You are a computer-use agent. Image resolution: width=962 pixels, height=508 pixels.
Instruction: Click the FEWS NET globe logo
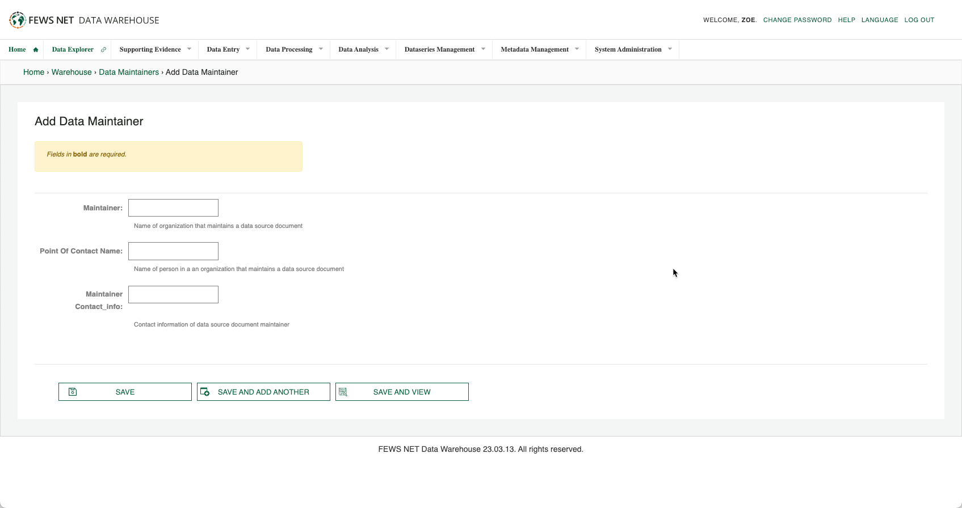click(x=18, y=20)
